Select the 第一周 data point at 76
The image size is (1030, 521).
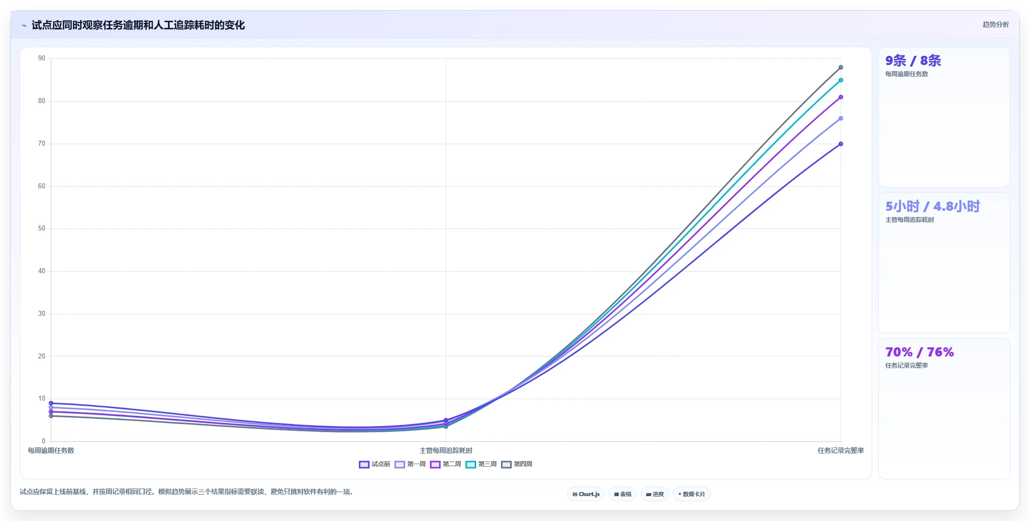click(x=841, y=118)
